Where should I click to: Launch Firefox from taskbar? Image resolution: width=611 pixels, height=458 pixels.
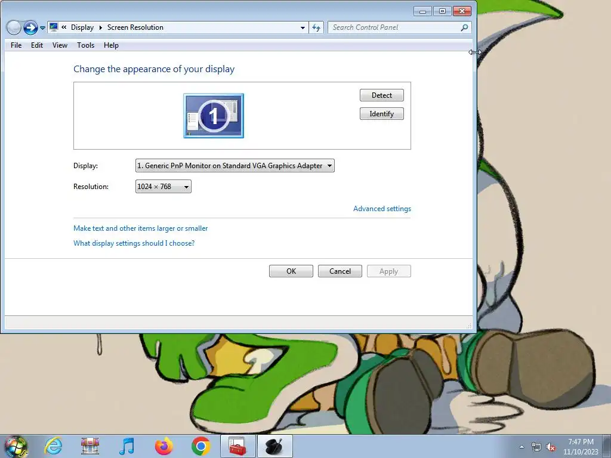(x=163, y=446)
